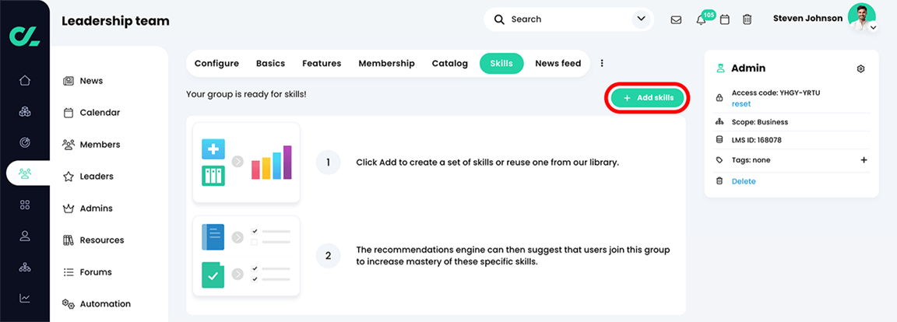Open Forums in the group menu

tap(87, 272)
